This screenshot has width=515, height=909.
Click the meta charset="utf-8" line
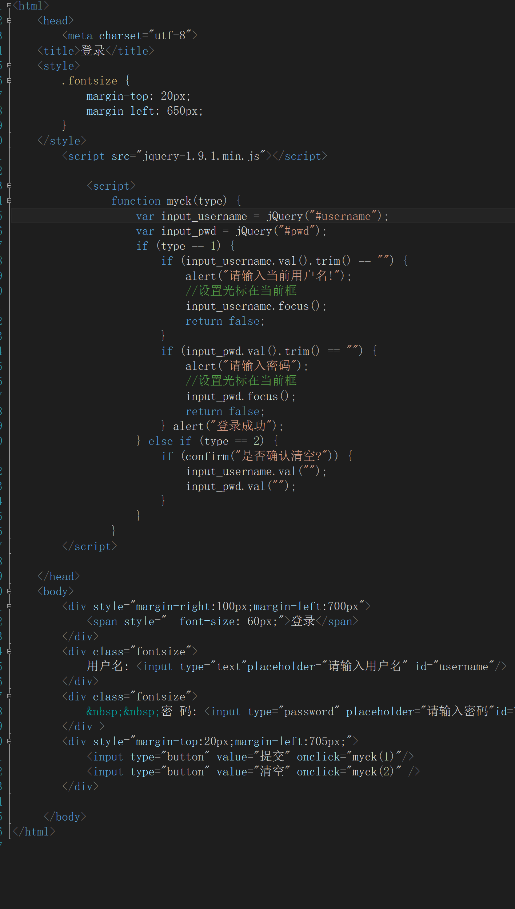tap(129, 36)
